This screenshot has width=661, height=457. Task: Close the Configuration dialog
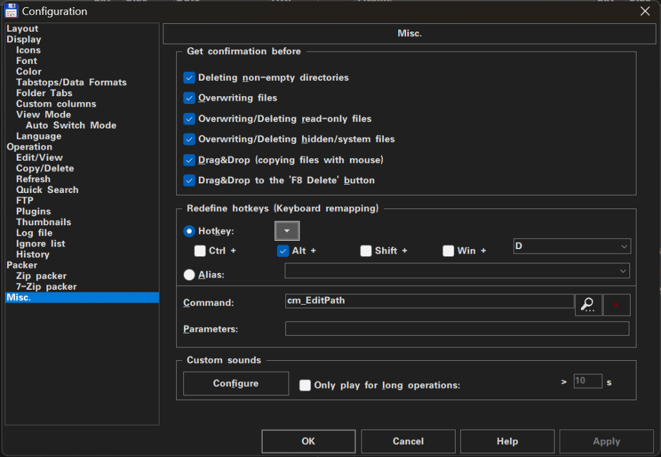(645, 12)
